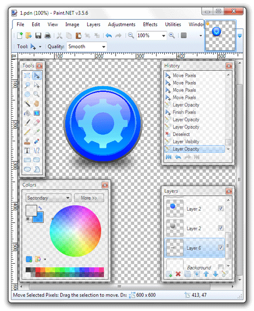Click the undo arrow in History panel
The width and height of the screenshot is (254, 311).
[178, 157]
